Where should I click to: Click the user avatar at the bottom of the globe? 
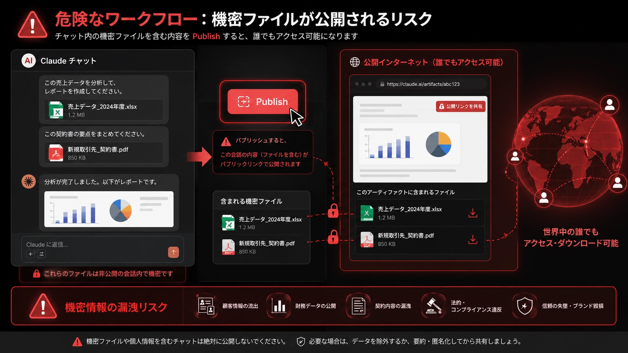pyautogui.click(x=543, y=197)
